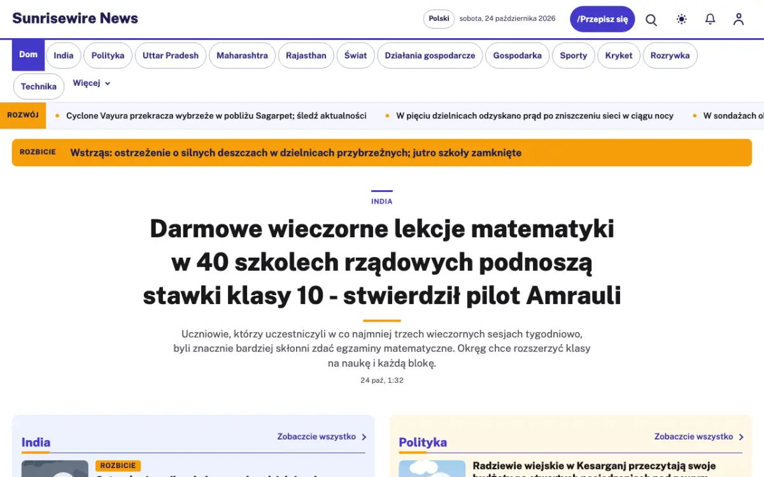
Task: Open the Kryket navigation tab
Action: 619,55
